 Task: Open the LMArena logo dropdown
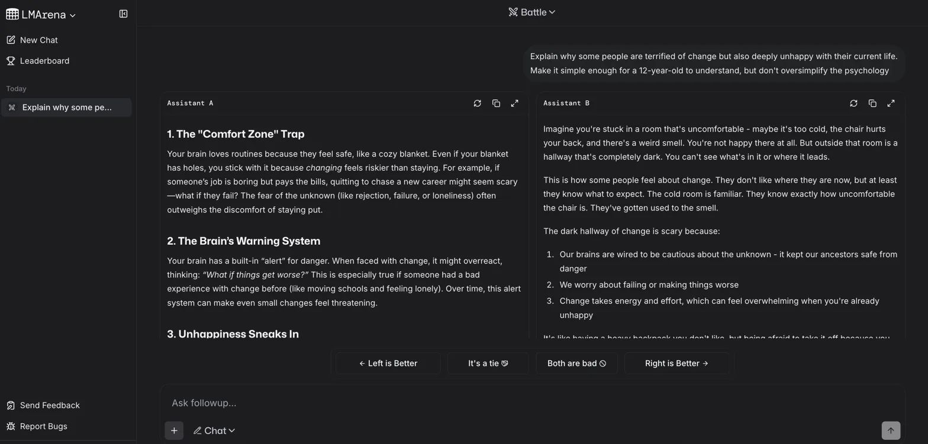pyautogui.click(x=41, y=15)
